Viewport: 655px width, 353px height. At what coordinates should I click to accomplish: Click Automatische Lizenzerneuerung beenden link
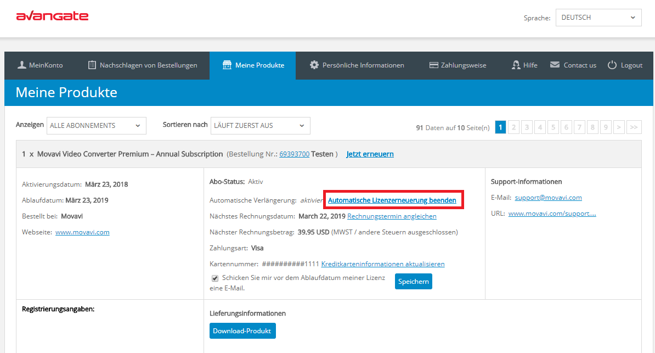[x=392, y=200]
